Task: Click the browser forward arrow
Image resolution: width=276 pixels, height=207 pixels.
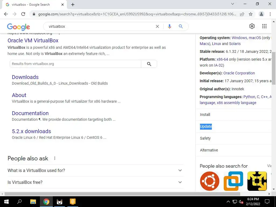Action: tap(15, 14)
